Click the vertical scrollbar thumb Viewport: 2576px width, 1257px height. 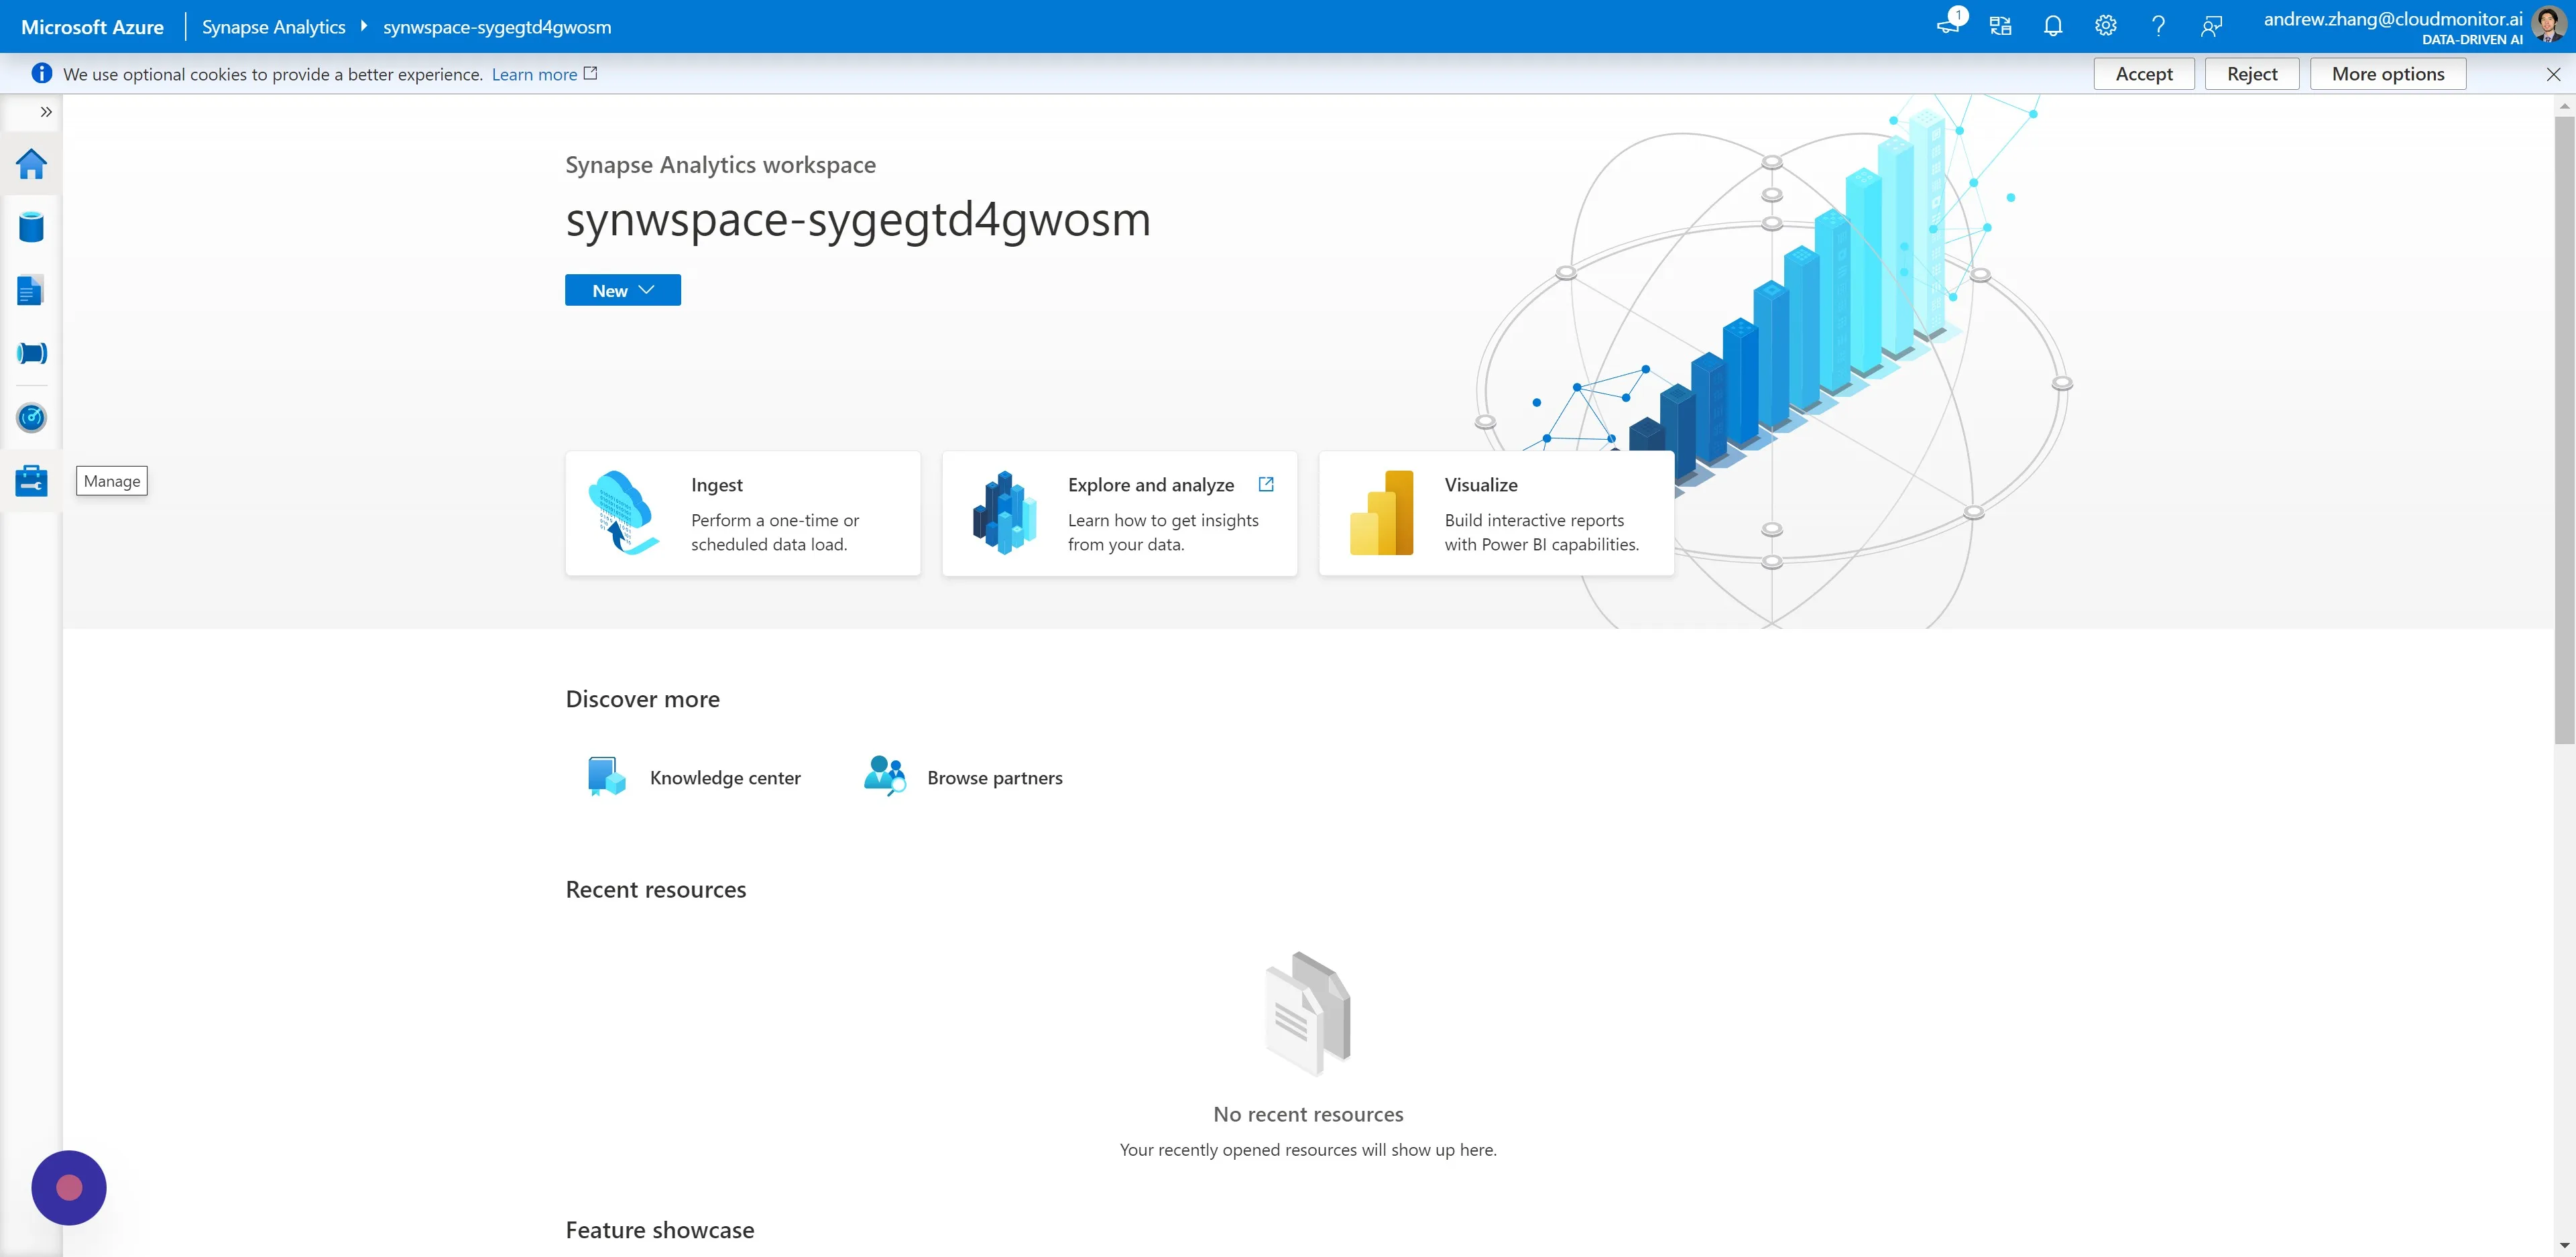coord(2564,430)
